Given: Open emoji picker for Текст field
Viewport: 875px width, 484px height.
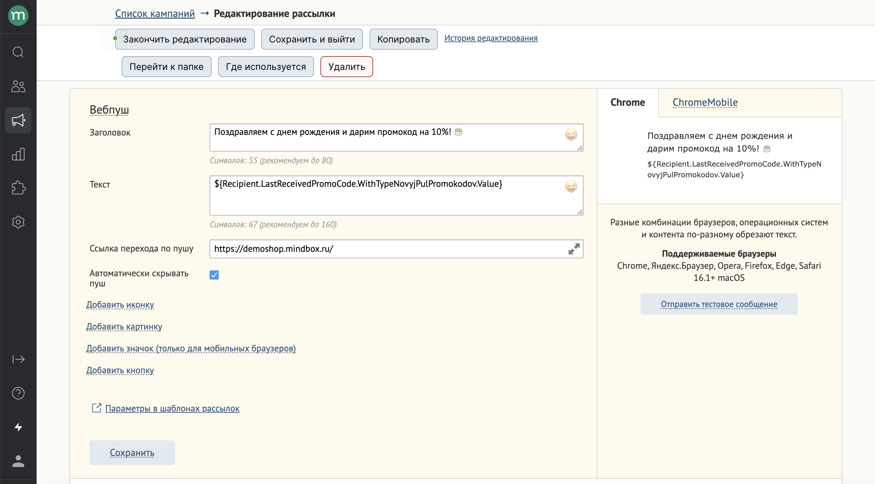Looking at the screenshot, I should pos(571,186).
